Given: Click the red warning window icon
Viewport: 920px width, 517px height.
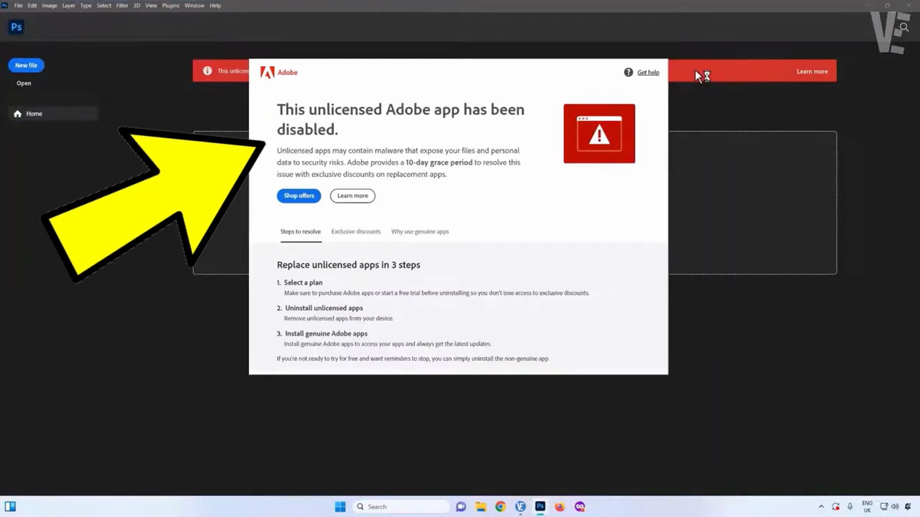Looking at the screenshot, I should tap(599, 134).
